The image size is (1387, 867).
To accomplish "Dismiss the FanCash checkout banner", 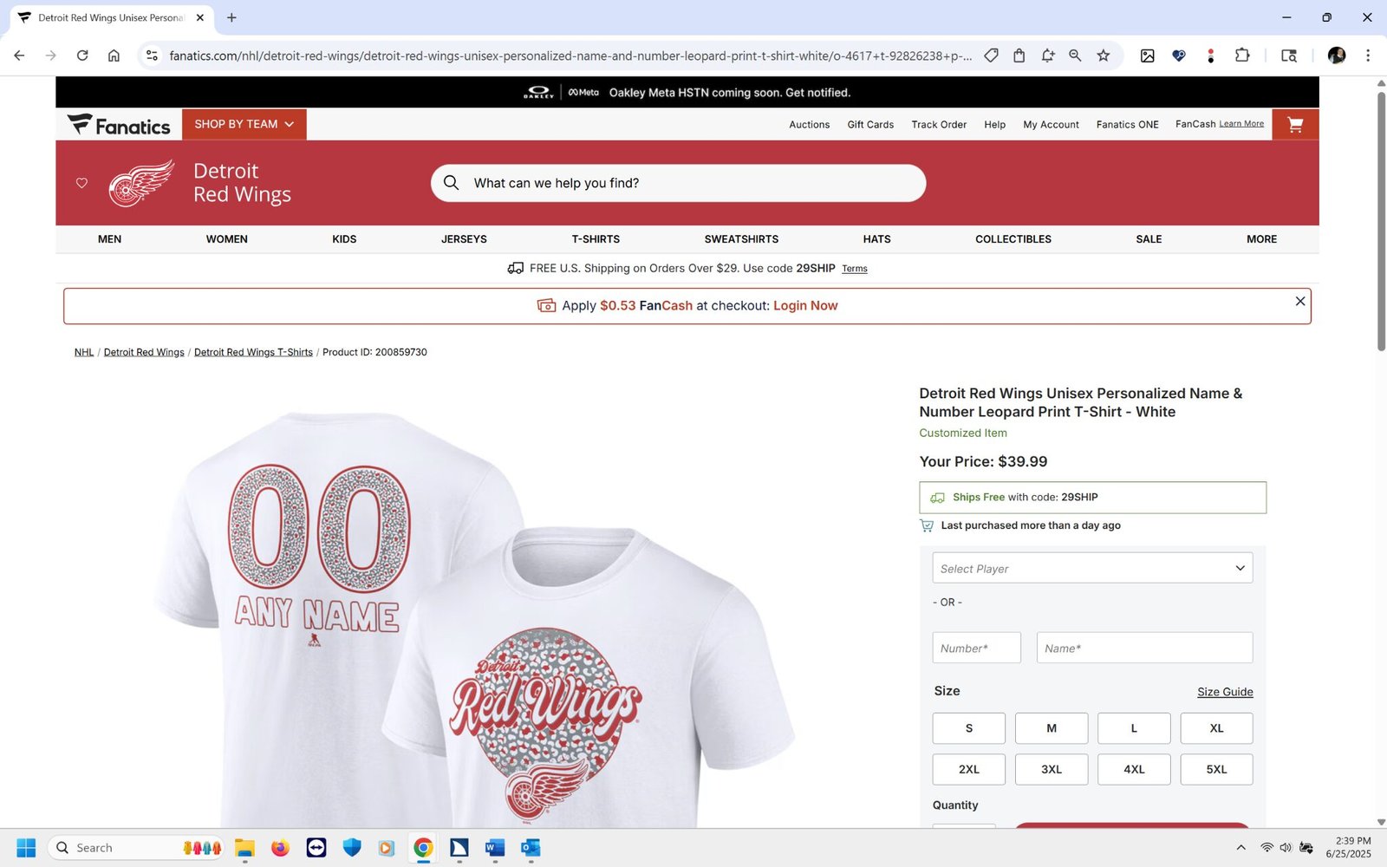I will 1300,301.
